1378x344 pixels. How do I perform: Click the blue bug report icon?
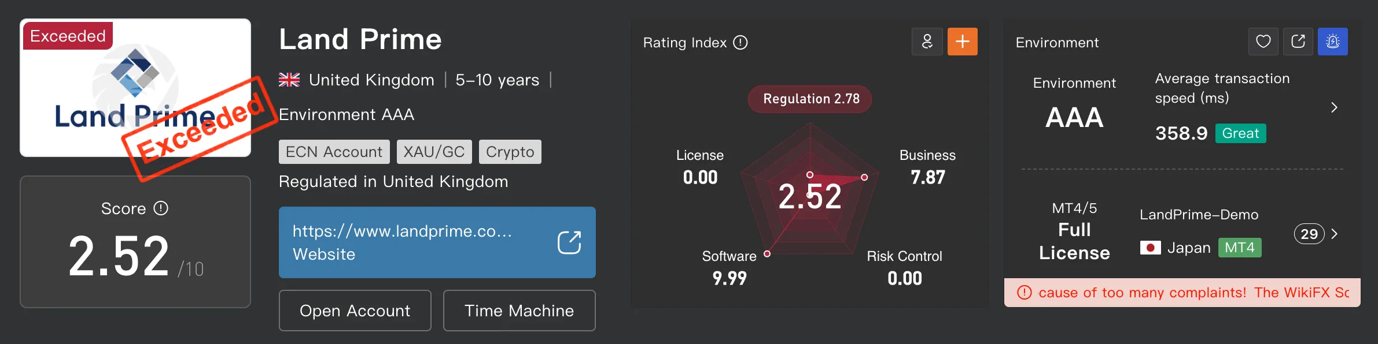(x=1333, y=42)
